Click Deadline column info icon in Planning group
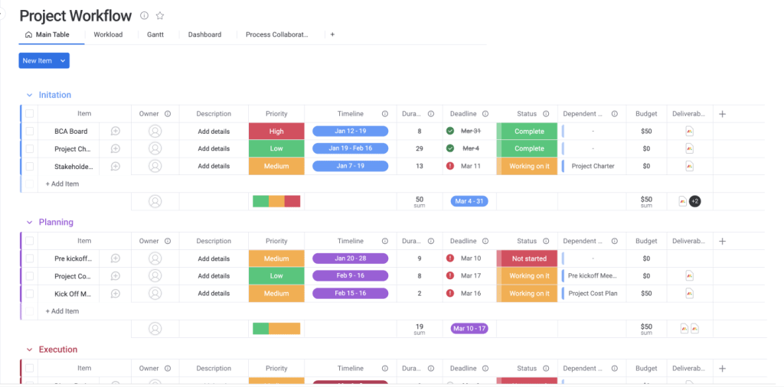The width and height of the screenshot is (784, 387). pos(485,241)
